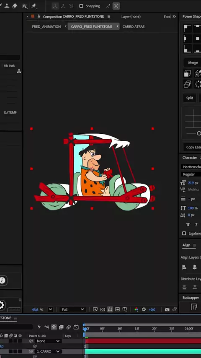Select the Clone Stamp tool

[x=7, y=6]
